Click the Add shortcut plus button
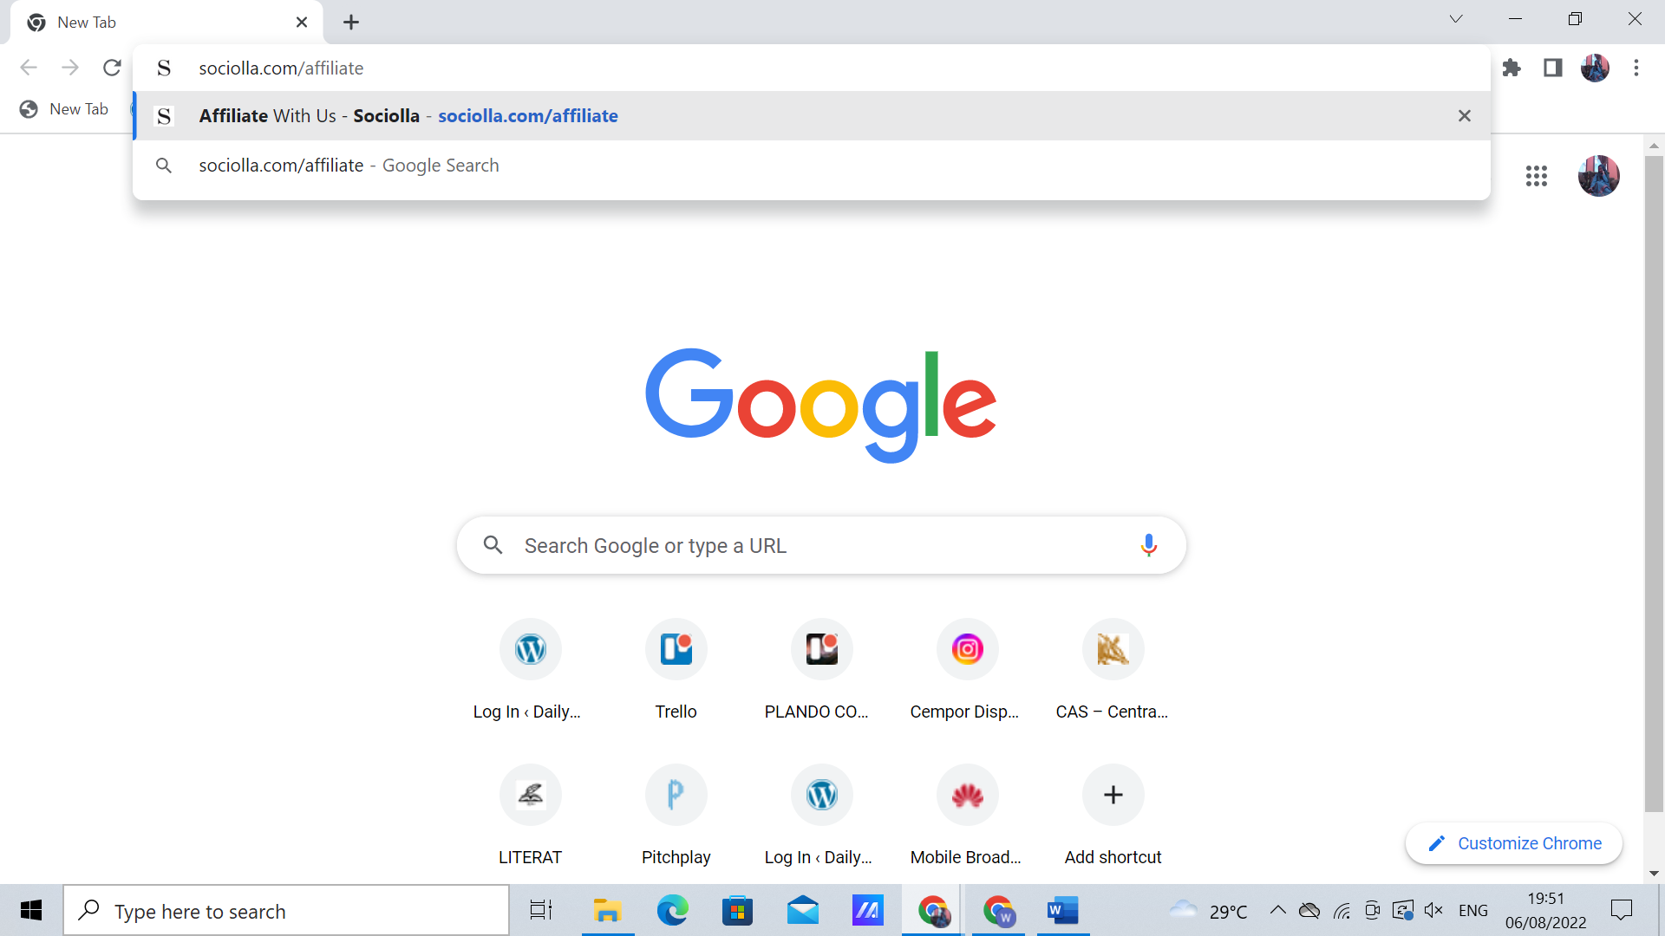The width and height of the screenshot is (1665, 936). click(1113, 795)
